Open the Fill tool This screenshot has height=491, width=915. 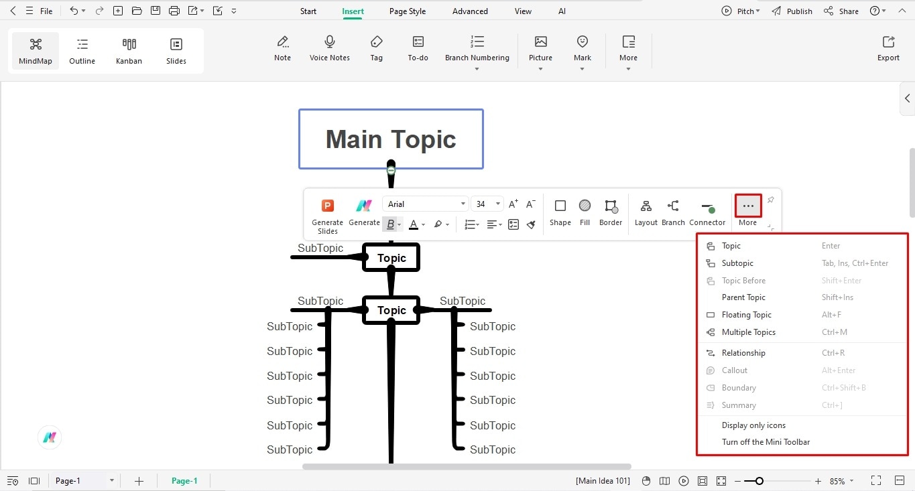(585, 212)
